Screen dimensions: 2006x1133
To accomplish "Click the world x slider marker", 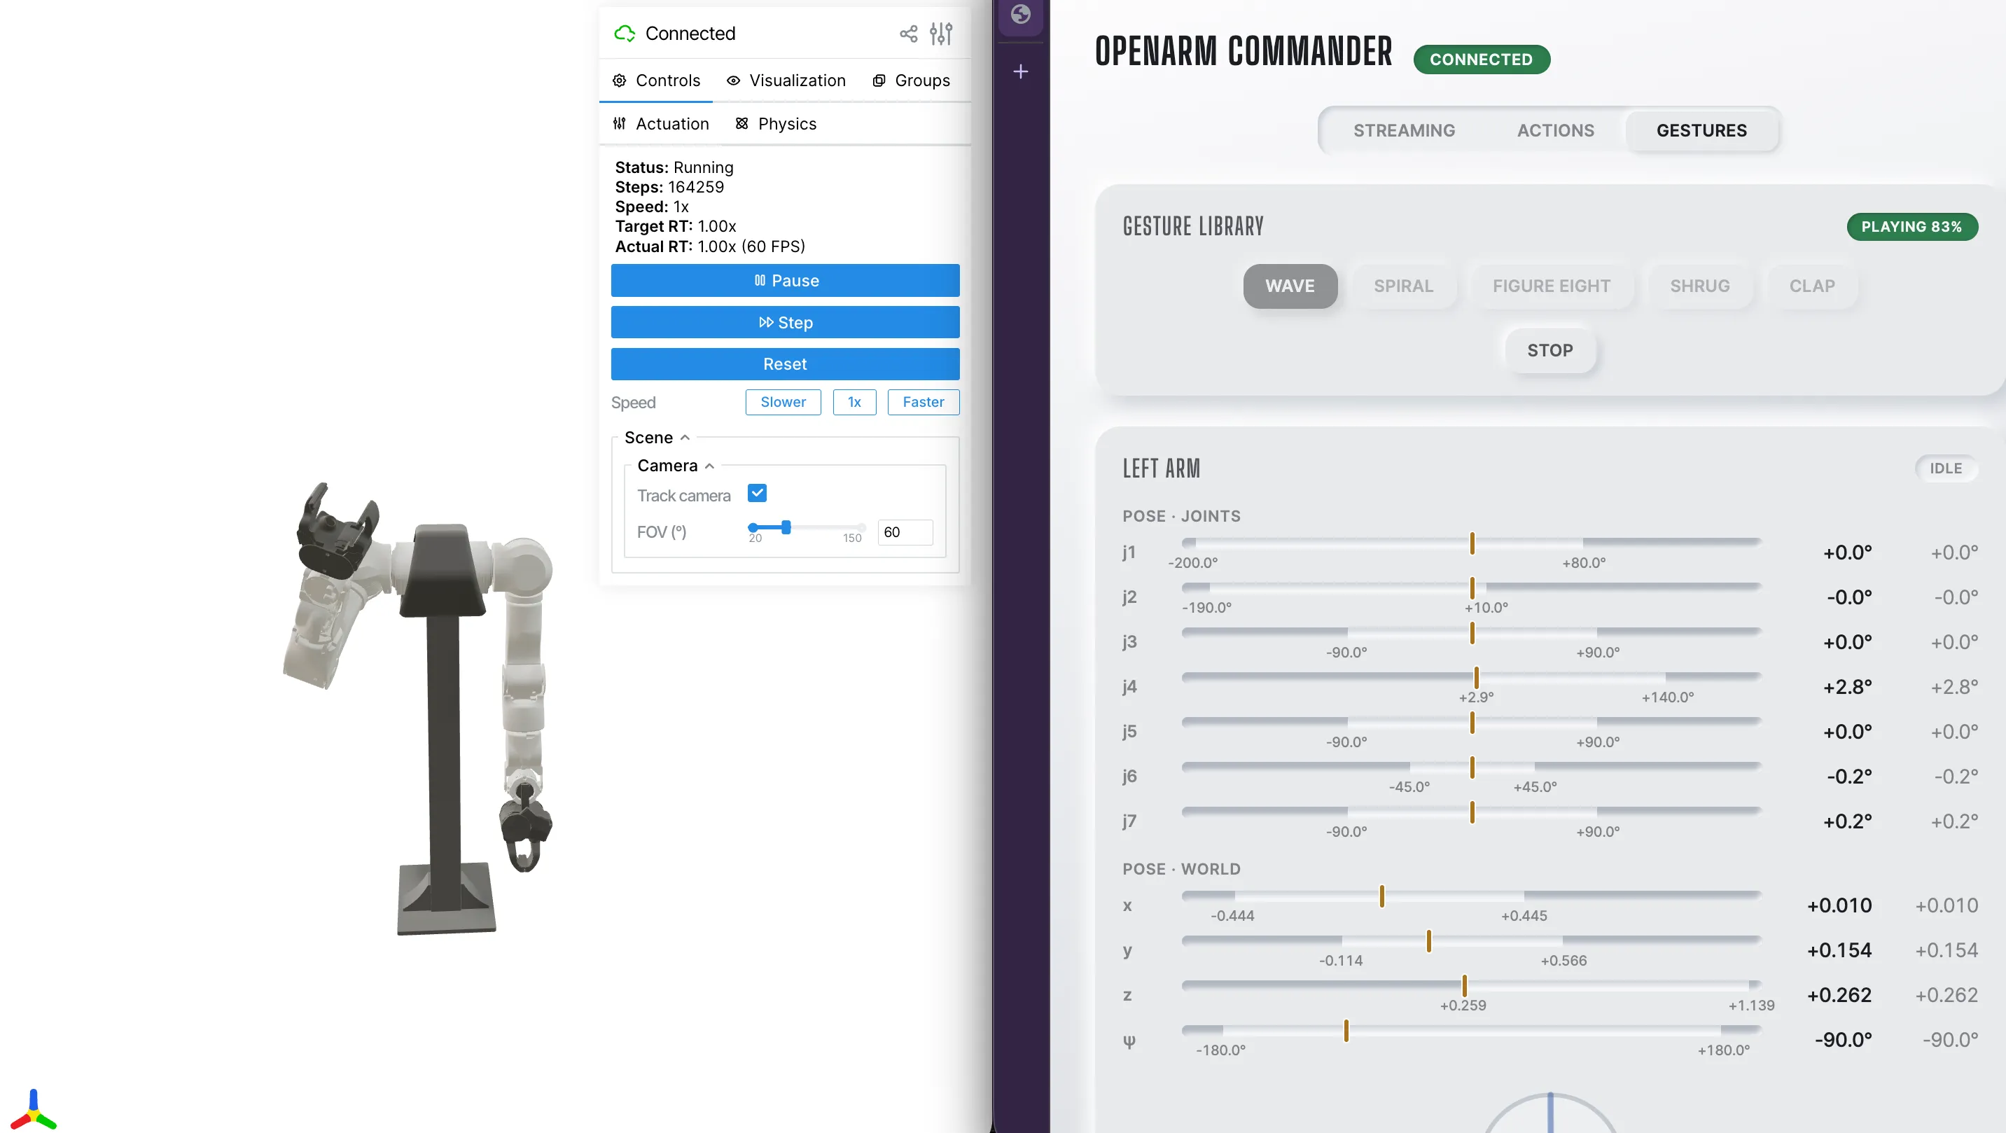I will [1381, 896].
